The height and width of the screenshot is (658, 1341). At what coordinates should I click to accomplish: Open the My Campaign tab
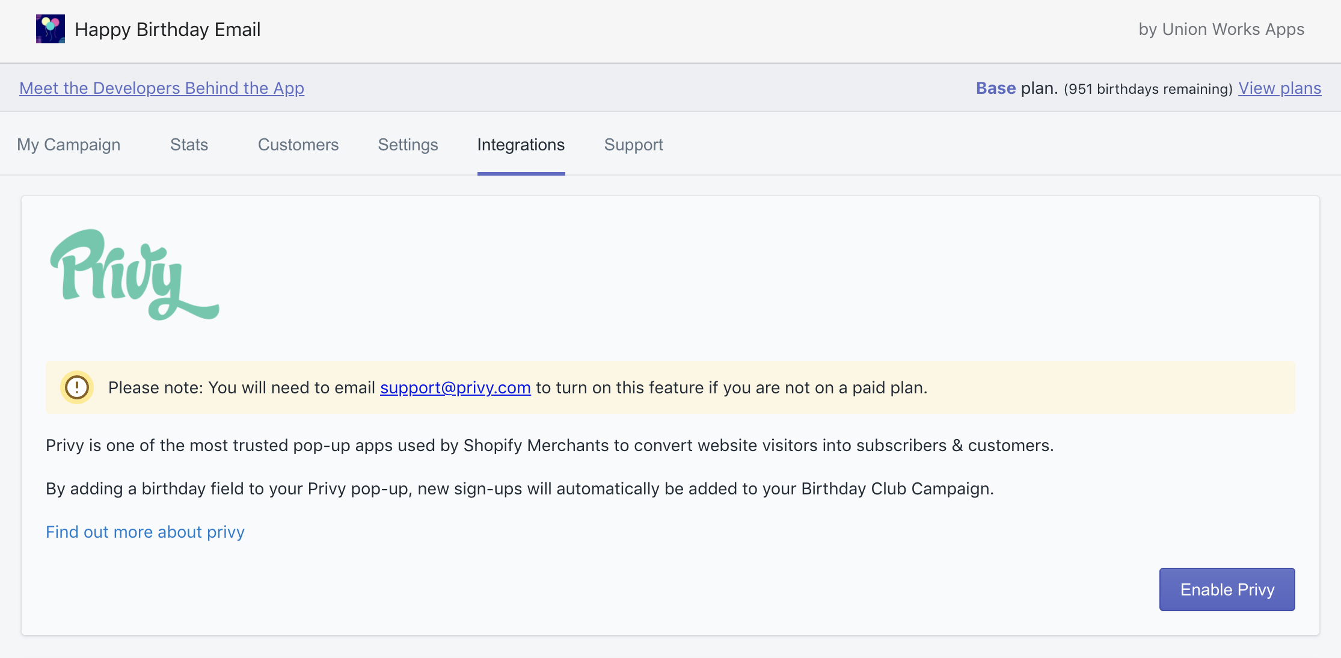tap(69, 145)
